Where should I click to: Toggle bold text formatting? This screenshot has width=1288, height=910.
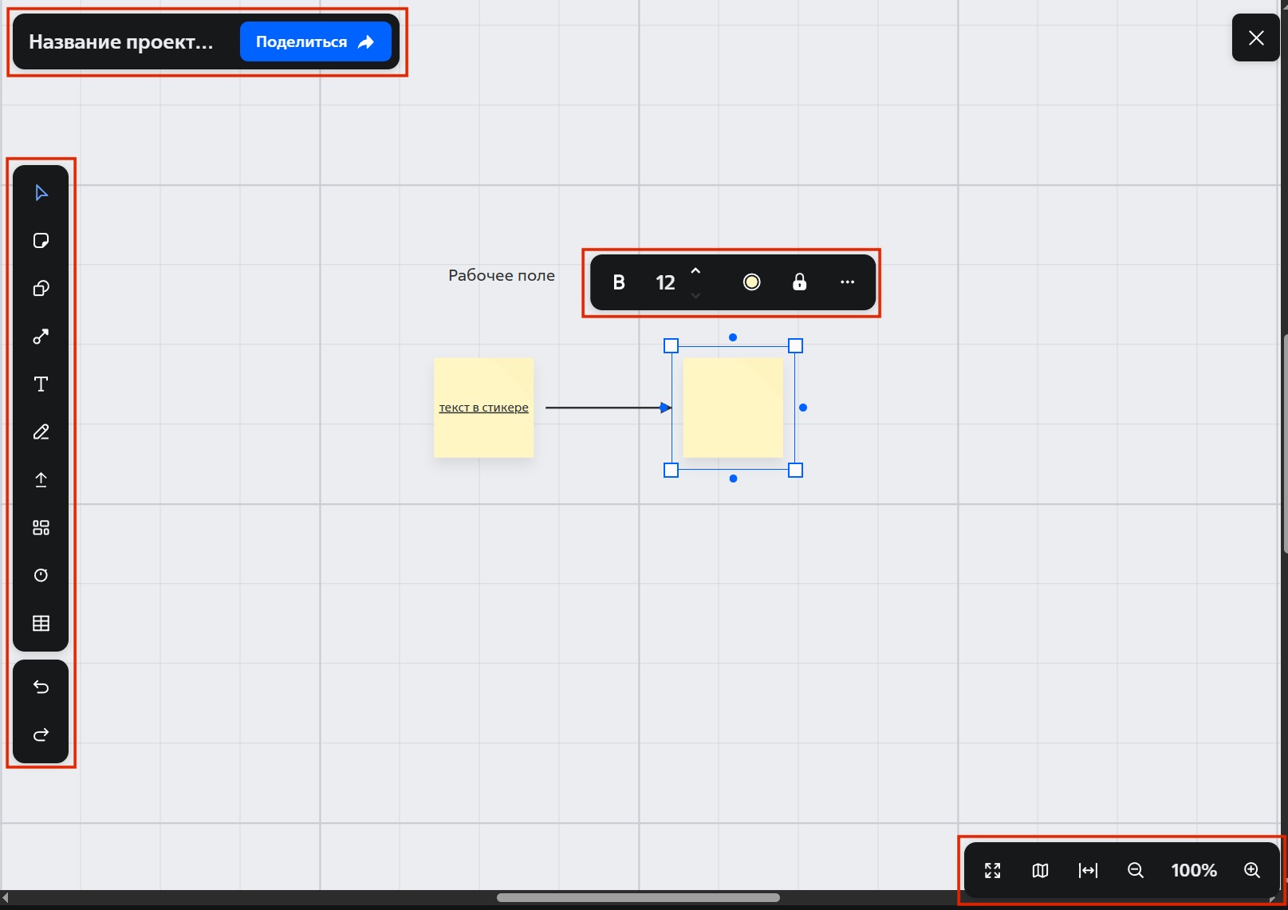[619, 282]
